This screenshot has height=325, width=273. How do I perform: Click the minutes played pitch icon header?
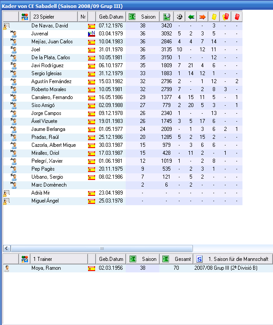click(x=166, y=17)
